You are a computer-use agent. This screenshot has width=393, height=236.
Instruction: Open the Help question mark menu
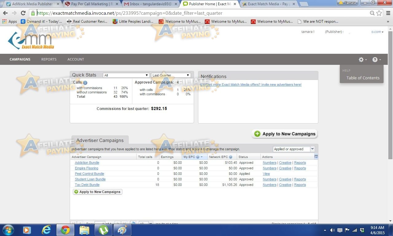pos(377,60)
